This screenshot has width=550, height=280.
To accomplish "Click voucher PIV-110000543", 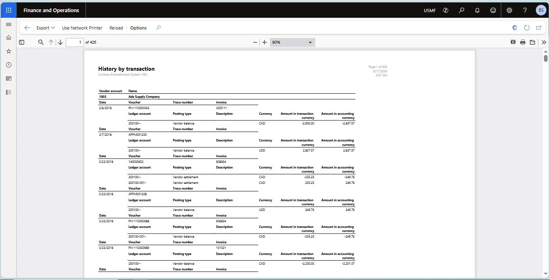I will click(139, 108).
